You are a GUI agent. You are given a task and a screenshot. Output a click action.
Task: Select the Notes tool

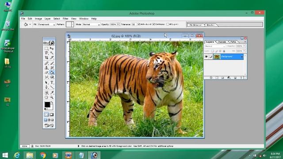click(46, 93)
